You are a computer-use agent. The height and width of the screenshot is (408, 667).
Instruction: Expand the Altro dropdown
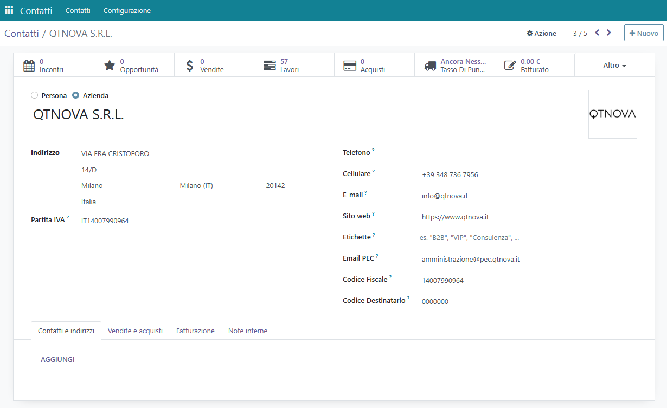[x=614, y=66]
